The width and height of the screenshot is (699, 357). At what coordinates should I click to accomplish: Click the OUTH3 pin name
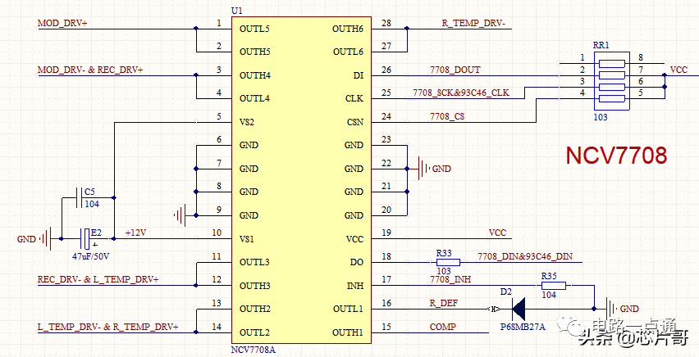pyautogui.click(x=255, y=286)
